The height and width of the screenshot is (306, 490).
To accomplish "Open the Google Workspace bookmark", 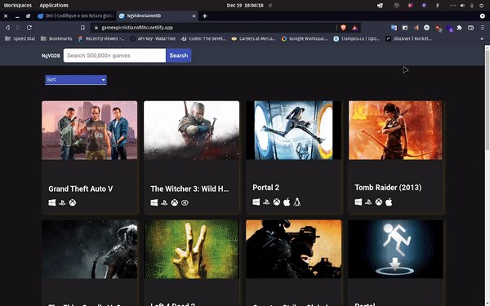I will pyautogui.click(x=305, y=38).
